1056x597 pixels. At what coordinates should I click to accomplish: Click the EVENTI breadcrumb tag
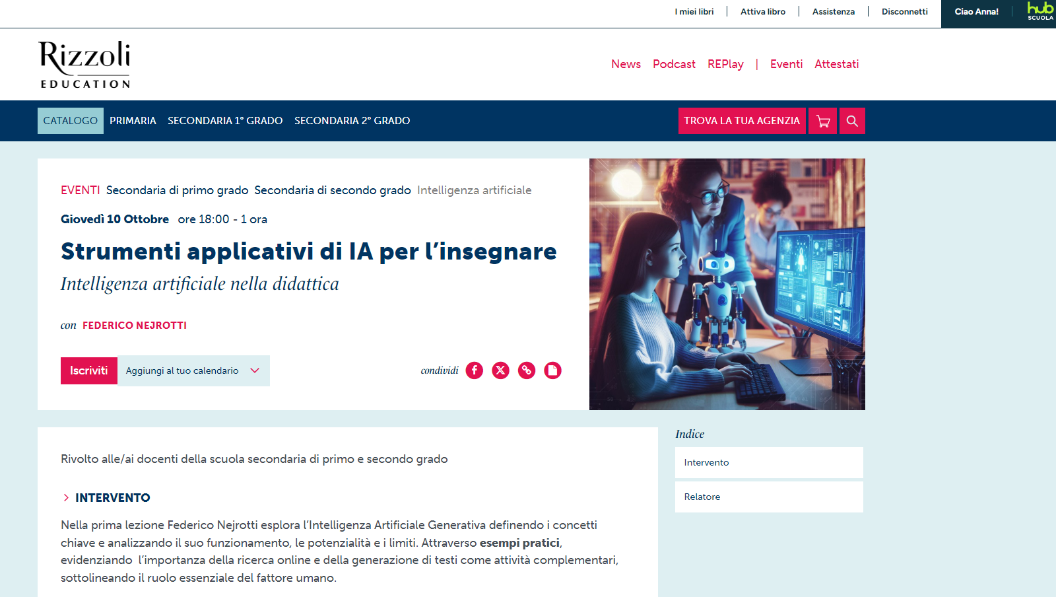click(81, 190)
